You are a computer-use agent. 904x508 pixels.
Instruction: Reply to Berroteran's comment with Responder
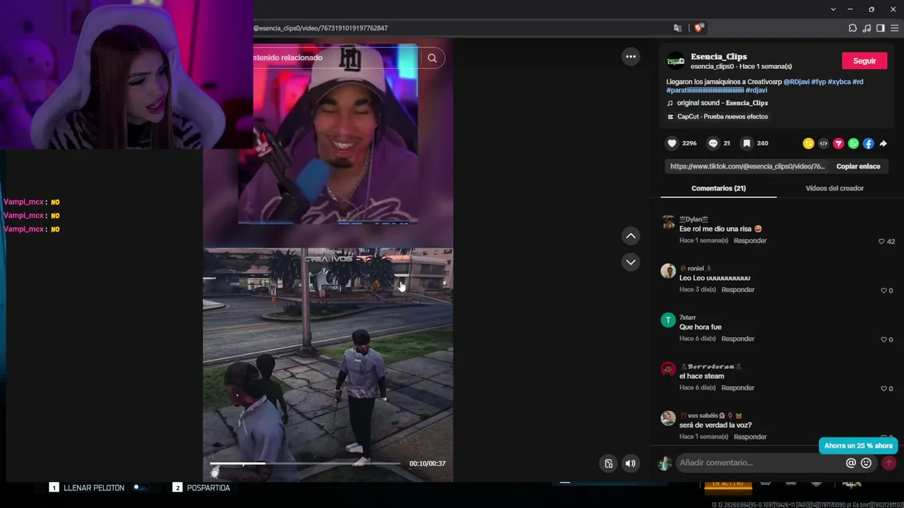pyautogui.click(x=738, y=388)
